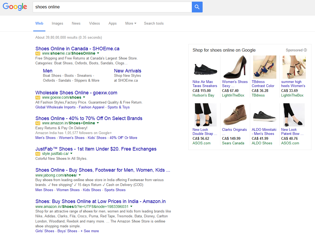Image resolution: width=315 pixels, height=236 pixels.
Task: Open the TBdress Contrast Color heels image
Action: (x=264, y=67)
